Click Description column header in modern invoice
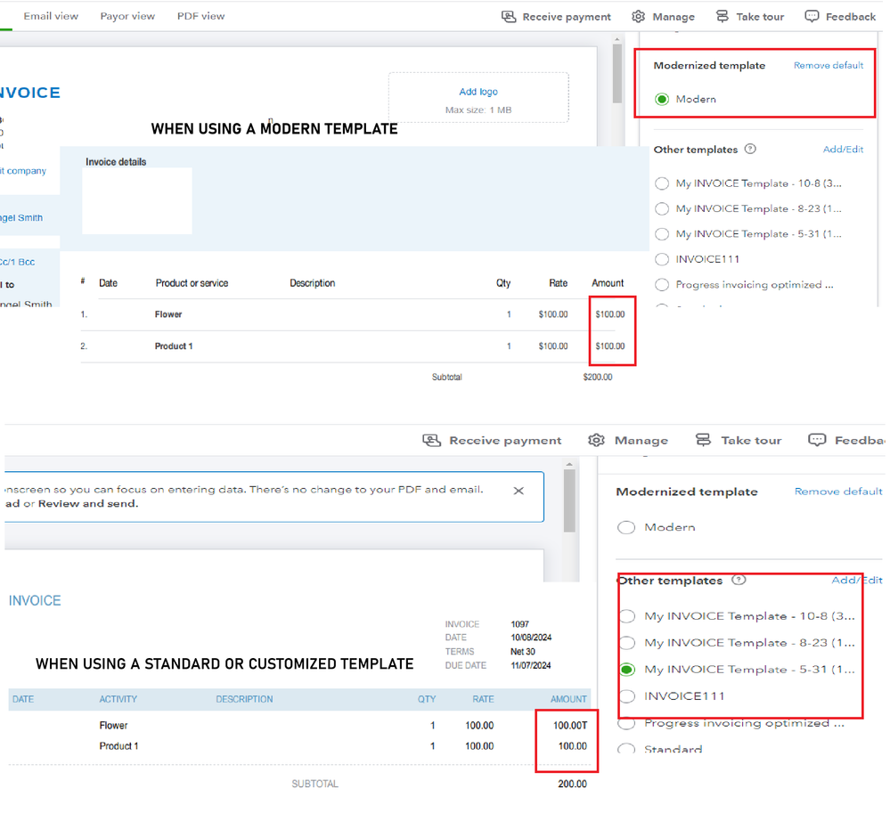Screen dimensions: 890x821 (x=312, y=283)
